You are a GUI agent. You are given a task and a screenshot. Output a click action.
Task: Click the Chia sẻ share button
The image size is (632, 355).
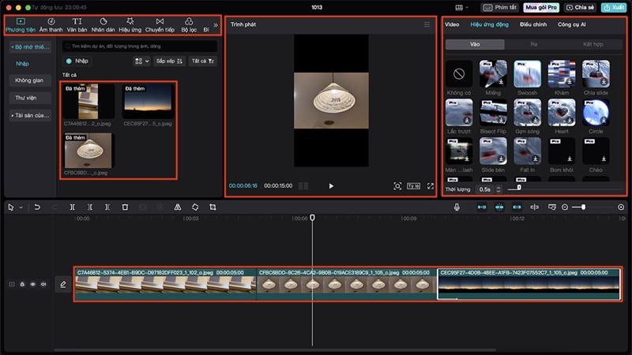point(580,7)
